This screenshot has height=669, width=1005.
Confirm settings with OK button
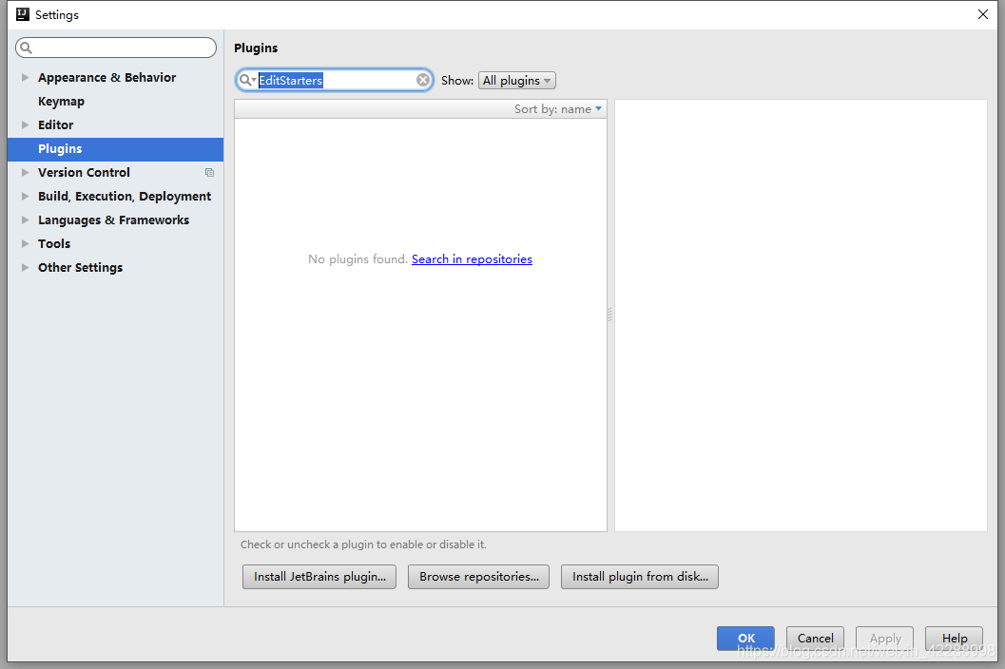745,639
